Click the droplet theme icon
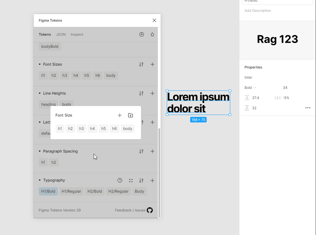Image resolution: width=316 pixels, height=235 pixels. pyautogui.click(x=152, y=34)
